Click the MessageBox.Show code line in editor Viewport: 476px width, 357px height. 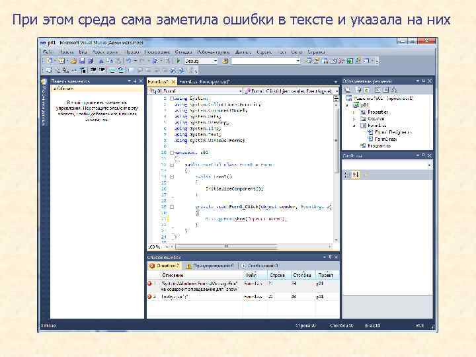[245, 219]
